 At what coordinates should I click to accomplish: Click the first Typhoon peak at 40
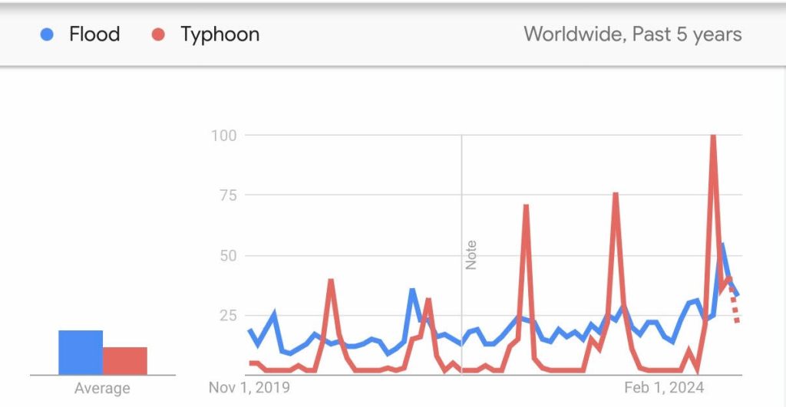click(x=331, y=281)
